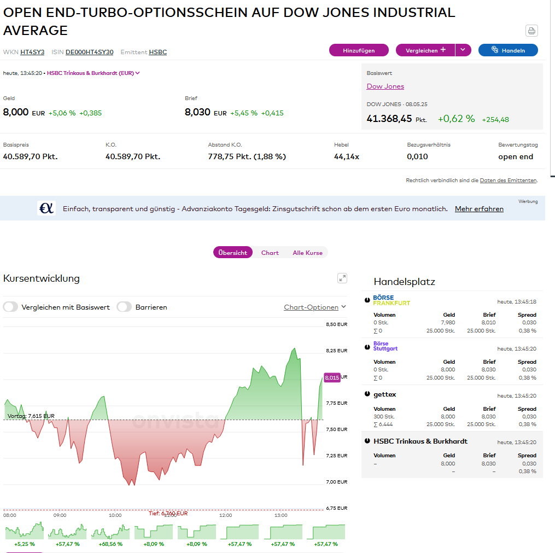Click the Kursentwicklung heading
Image resolution: width=555 pixels, height=553 pixels.
[x=42, y=278]
